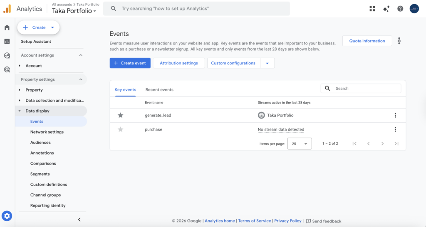Open the user account avatar
Viewport: 426px width, 227px height.
tap(414, 9)
